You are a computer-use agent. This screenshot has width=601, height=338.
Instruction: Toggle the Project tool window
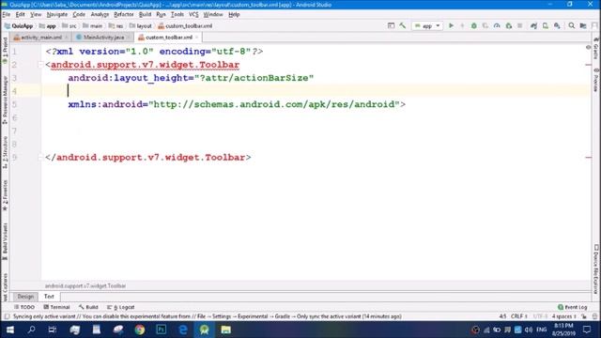click(x=5, y=50)
